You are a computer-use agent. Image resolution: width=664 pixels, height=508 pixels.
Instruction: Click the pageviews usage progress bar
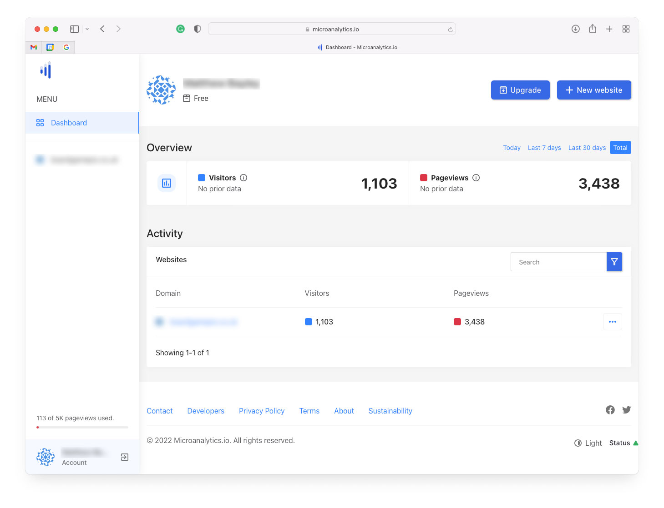pos(82,427)
